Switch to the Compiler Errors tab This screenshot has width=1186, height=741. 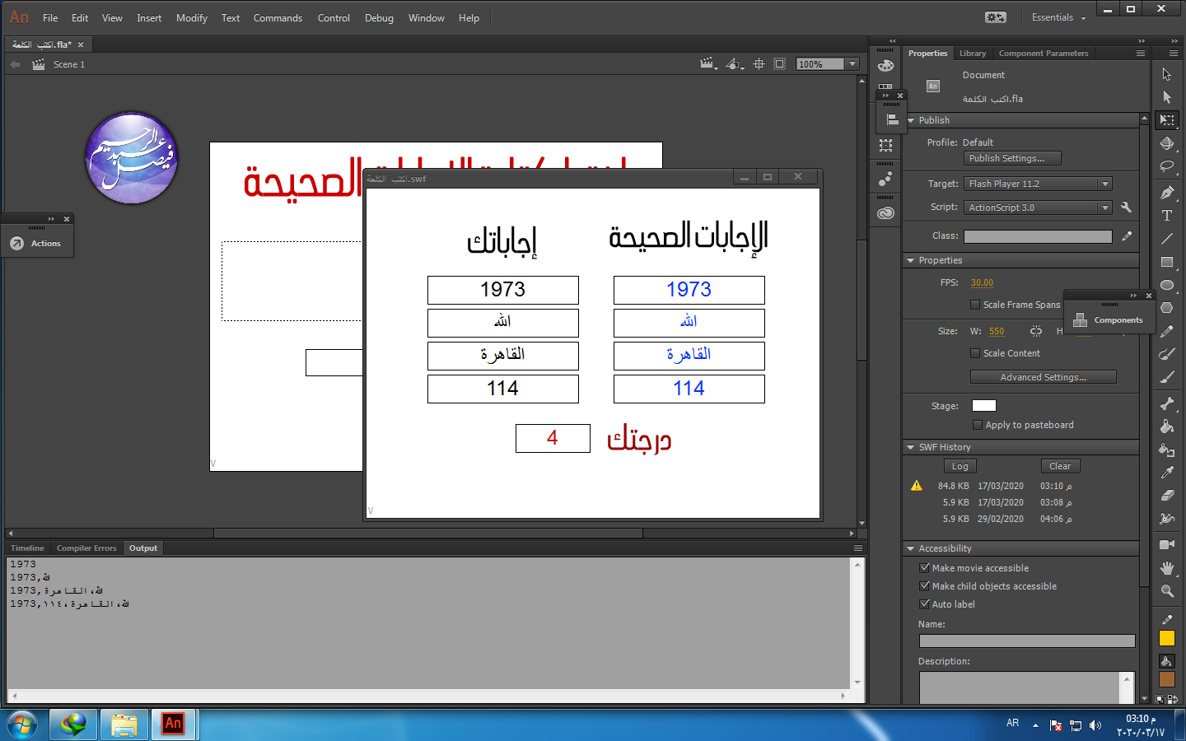click(86, 548)
